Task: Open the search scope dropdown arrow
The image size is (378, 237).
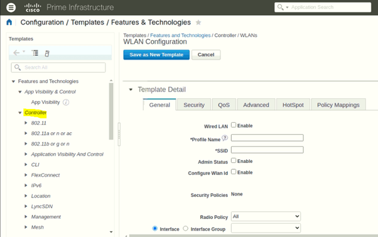Action: [287, 8]
